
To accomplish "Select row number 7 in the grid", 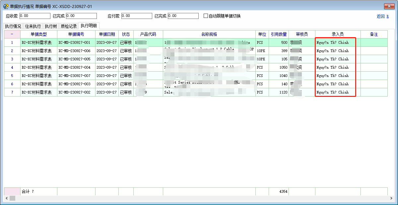I will point(12,92).
